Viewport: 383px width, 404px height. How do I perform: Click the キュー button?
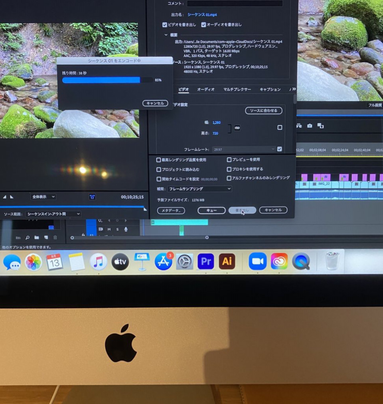(x=211, y=211)
